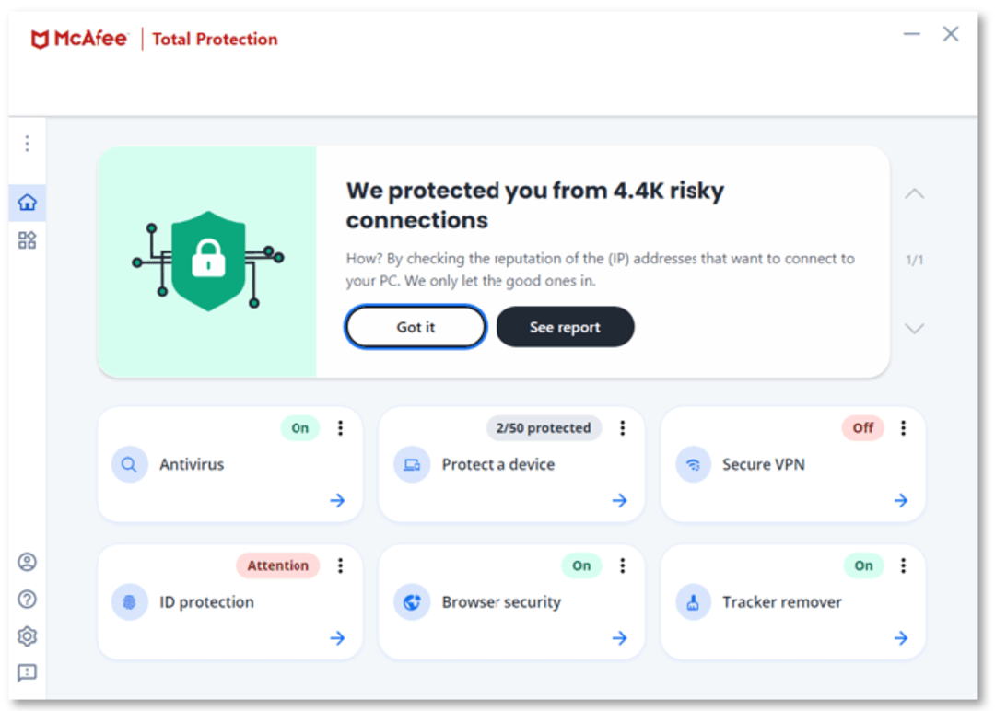
Task: Open the account icon in the sidebar
Action: click(x=27, y=560)
